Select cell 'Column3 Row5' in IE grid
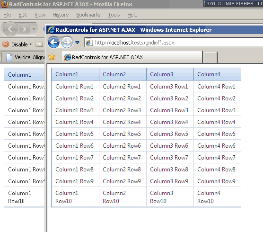The image size is (263, 232). point(170,134)
